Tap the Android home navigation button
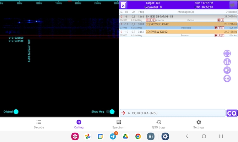This screenshot has height=142, width=238. [204, 136]
